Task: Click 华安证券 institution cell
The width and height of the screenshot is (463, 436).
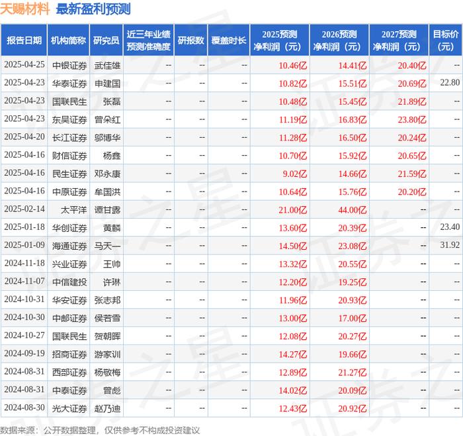Action: [x=69, y=300]
